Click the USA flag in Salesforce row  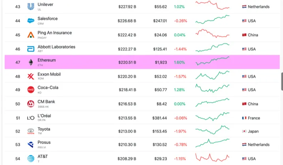tap(244, 21)
